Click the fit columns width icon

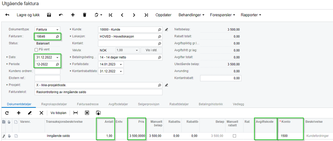click(x=75, y=113)
